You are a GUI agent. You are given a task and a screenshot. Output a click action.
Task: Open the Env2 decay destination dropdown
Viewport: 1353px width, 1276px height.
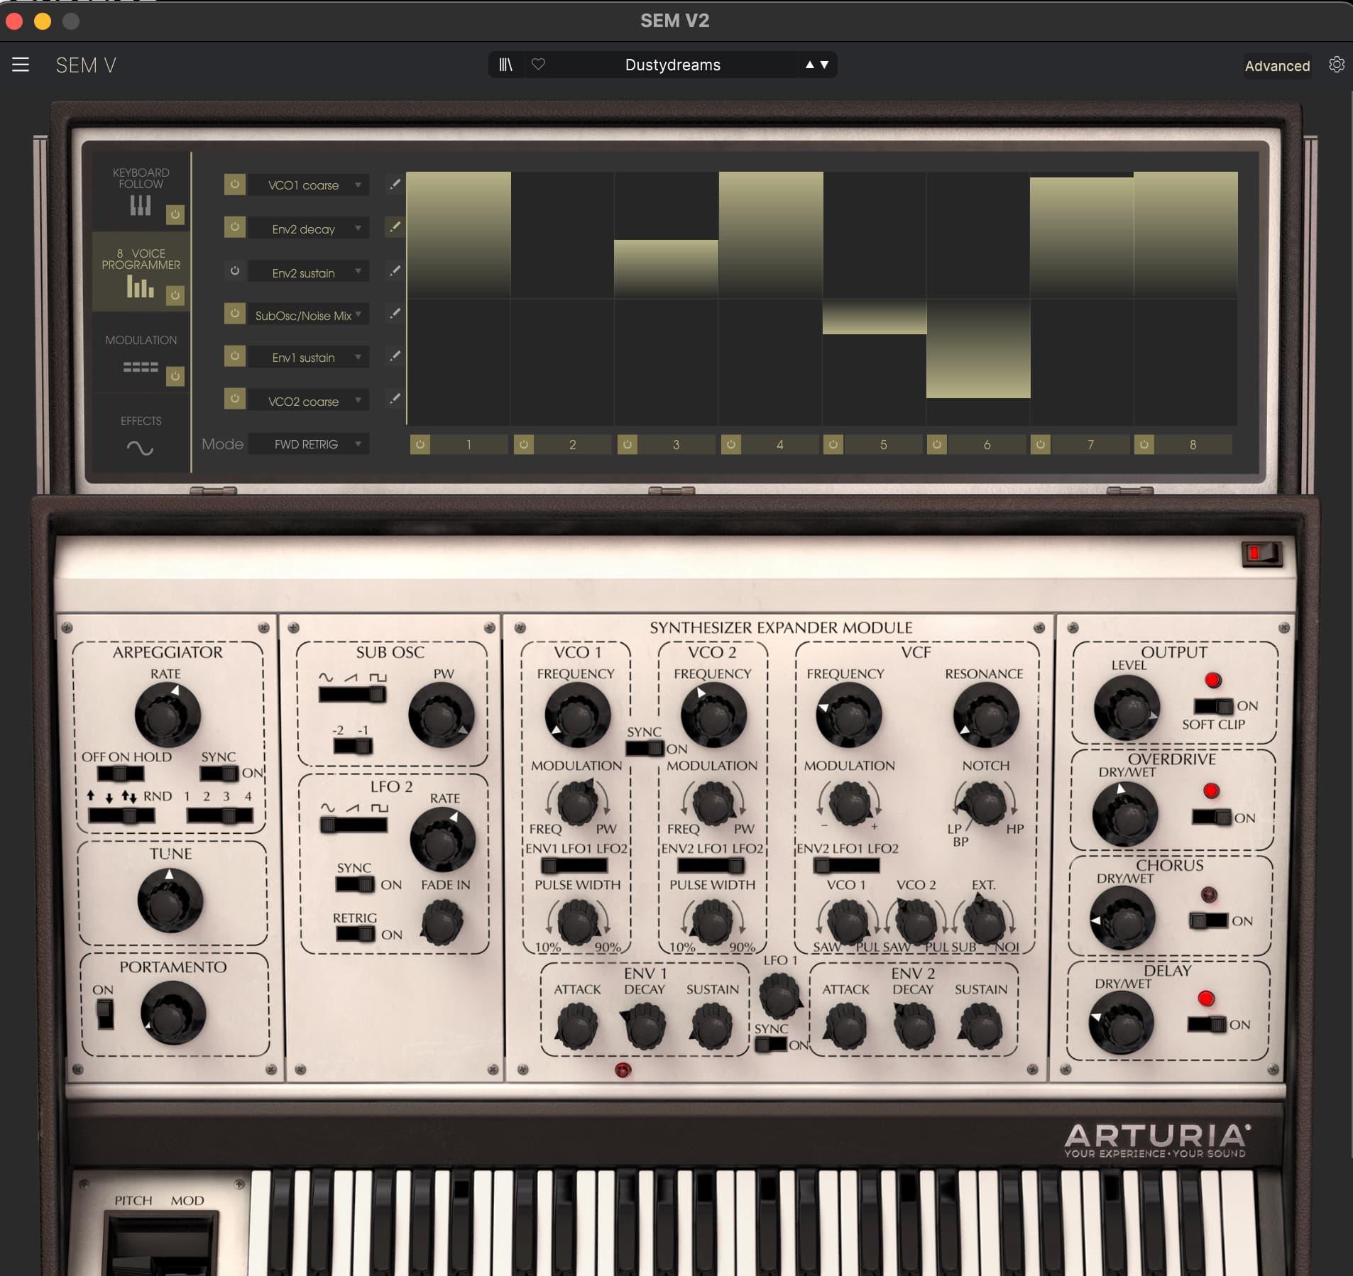coord(308,229)
